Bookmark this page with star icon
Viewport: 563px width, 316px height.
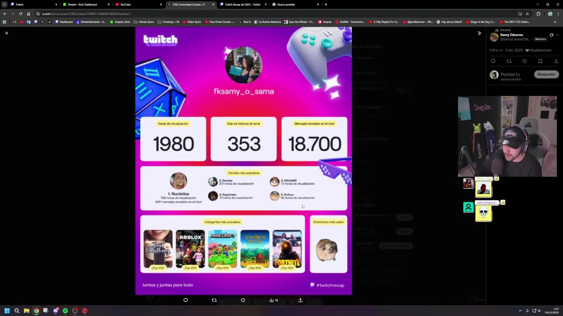(527, 14)
